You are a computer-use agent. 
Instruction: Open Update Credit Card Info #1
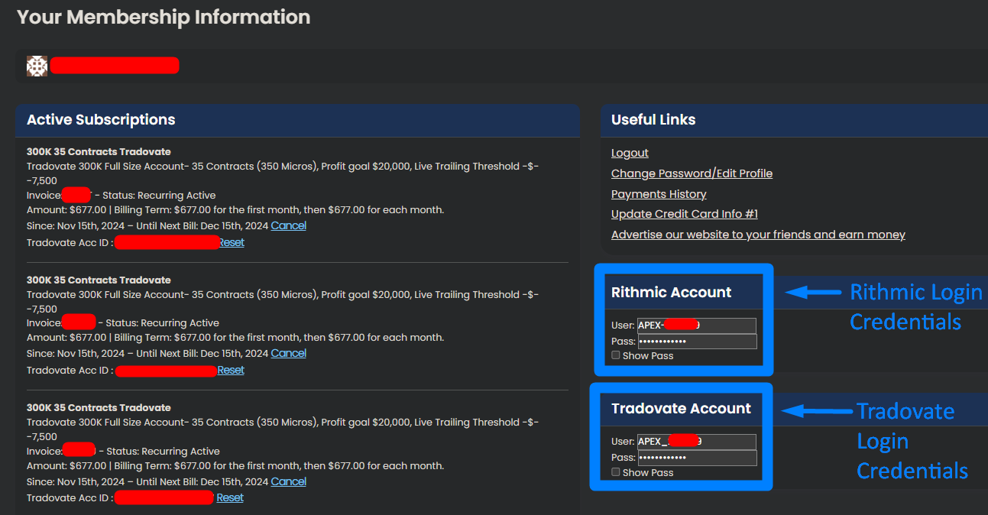[x=685, y=214]
